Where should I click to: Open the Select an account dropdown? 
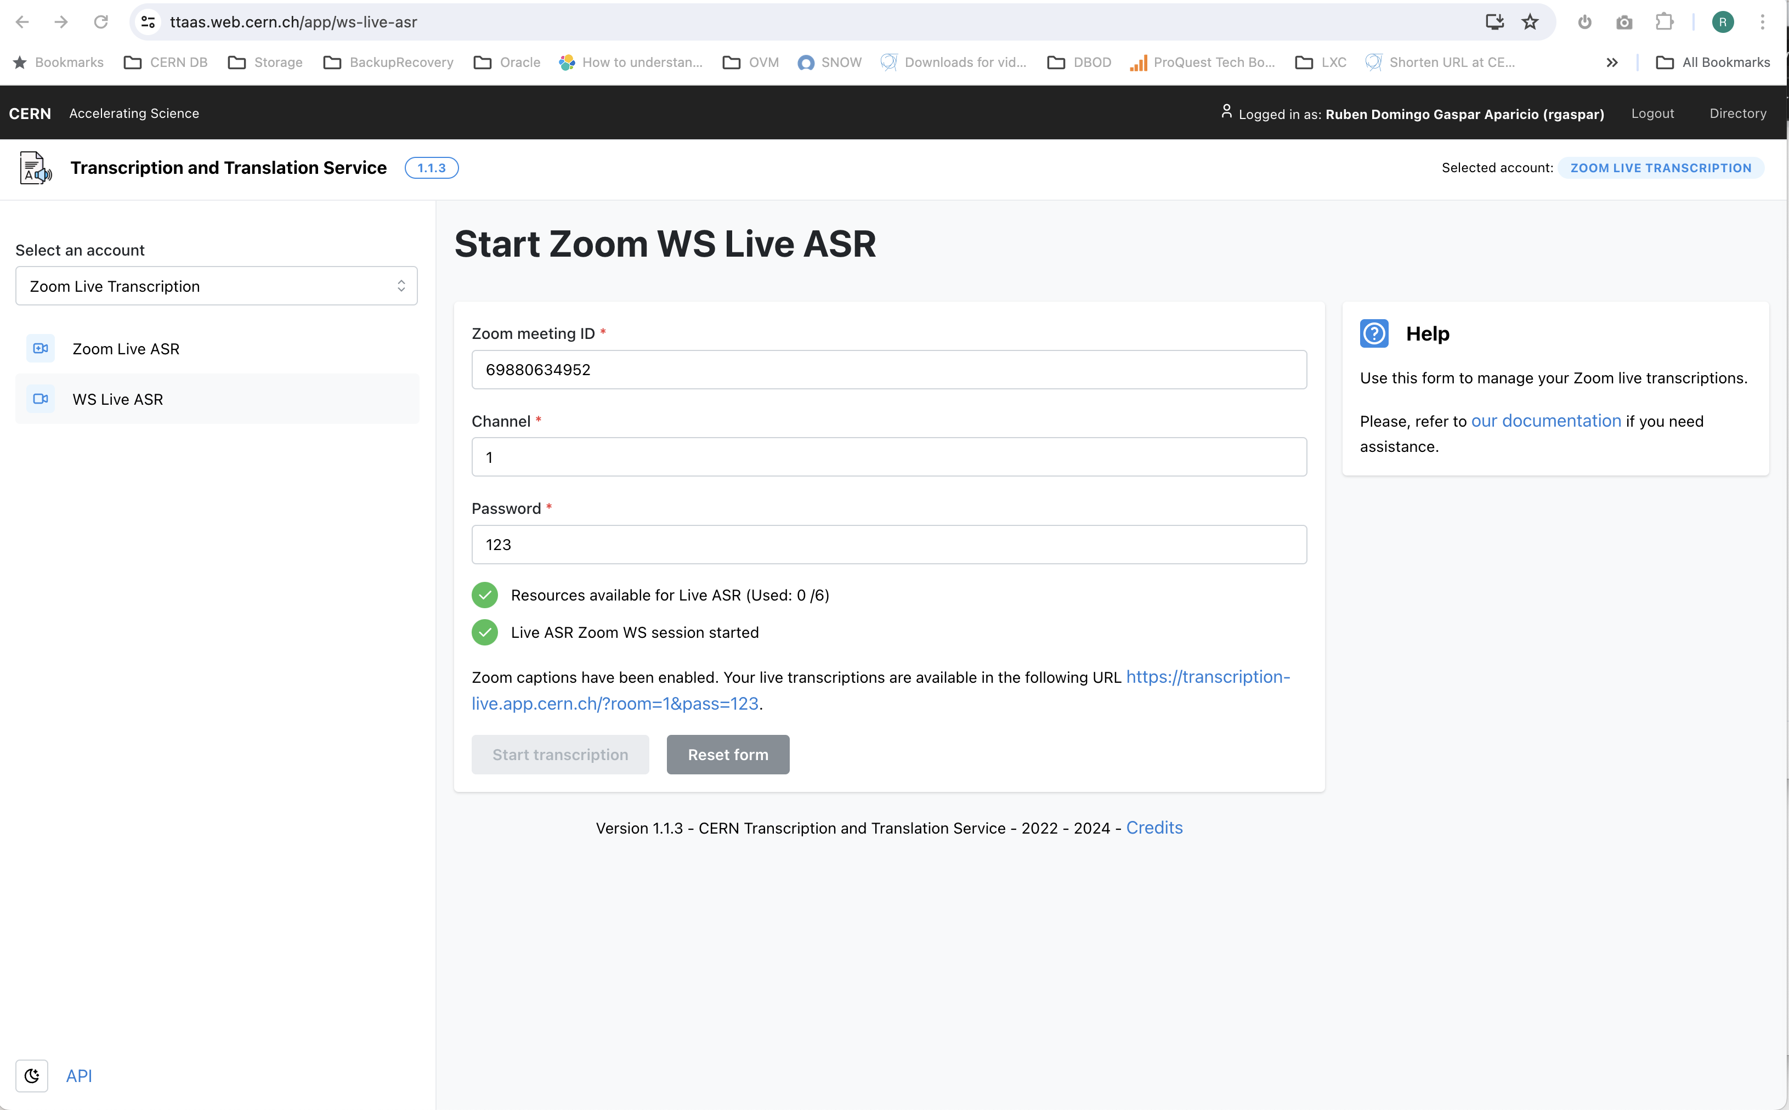click(x=217, y=286)
